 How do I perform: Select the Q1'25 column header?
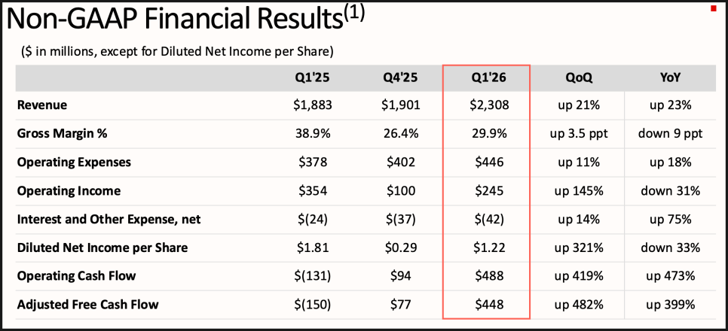313,77
